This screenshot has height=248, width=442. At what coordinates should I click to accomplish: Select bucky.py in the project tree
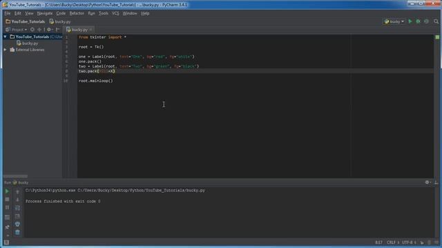tap(28, 43)
